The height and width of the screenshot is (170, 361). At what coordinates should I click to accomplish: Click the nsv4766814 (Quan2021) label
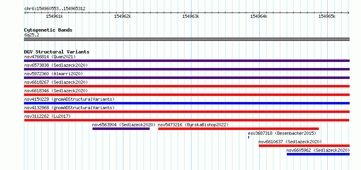click(50, 57)
